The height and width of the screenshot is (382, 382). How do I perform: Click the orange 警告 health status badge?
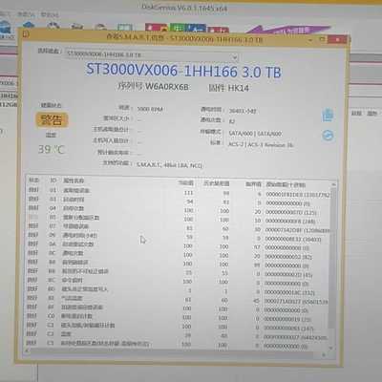pyautogui.click(x=52, y=120)
